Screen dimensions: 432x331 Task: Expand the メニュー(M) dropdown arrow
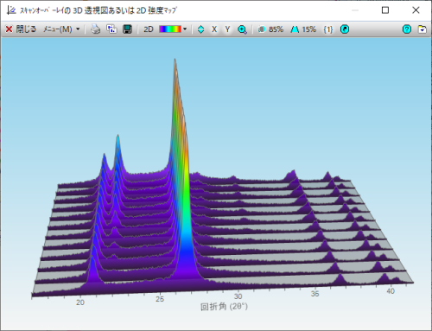pos(78,29)
